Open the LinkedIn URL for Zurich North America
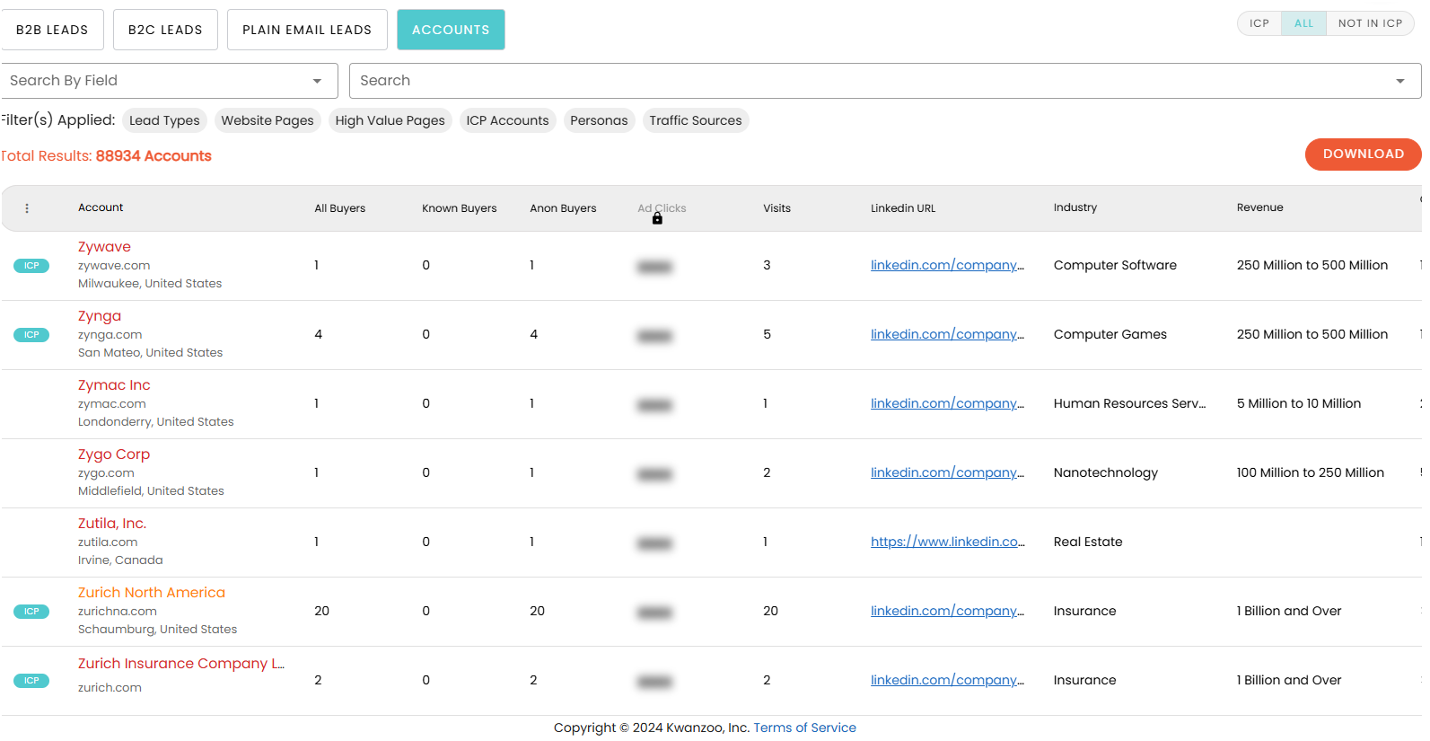Screen dimensions: 1430x741 pyautogui.click(x=947, y=611)
